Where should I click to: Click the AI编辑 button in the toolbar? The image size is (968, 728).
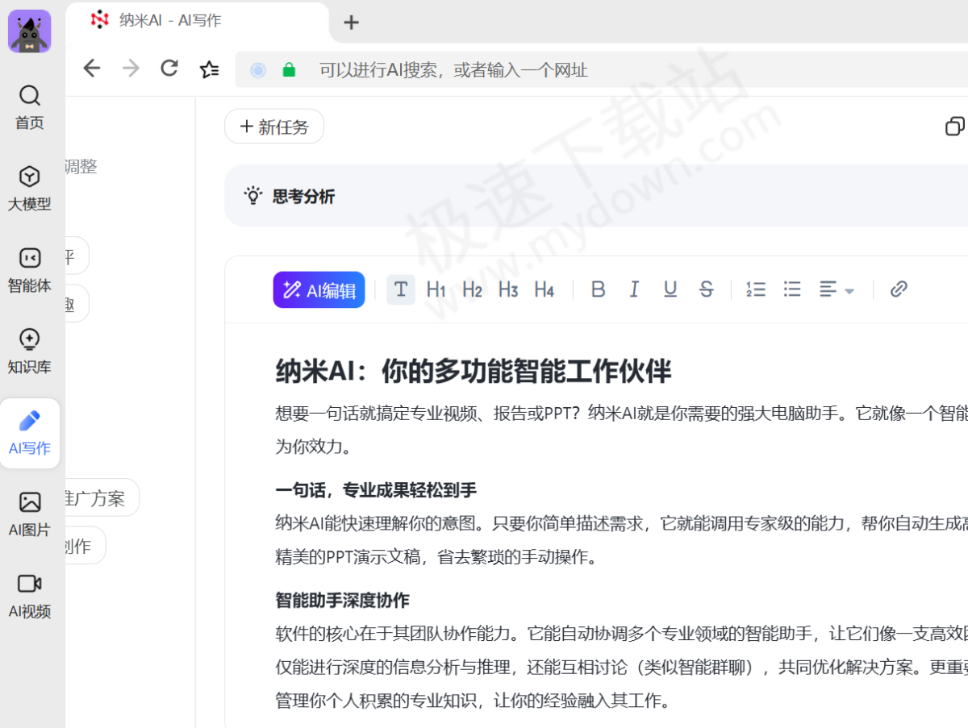[319, 289]
